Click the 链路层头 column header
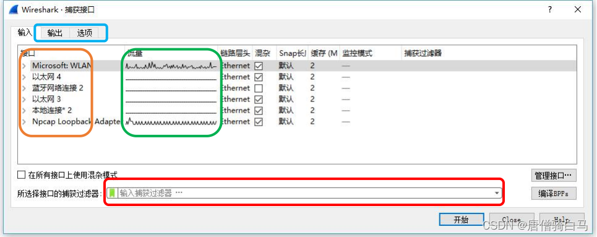This screenshot has height=237, width=597. (235, 53)
